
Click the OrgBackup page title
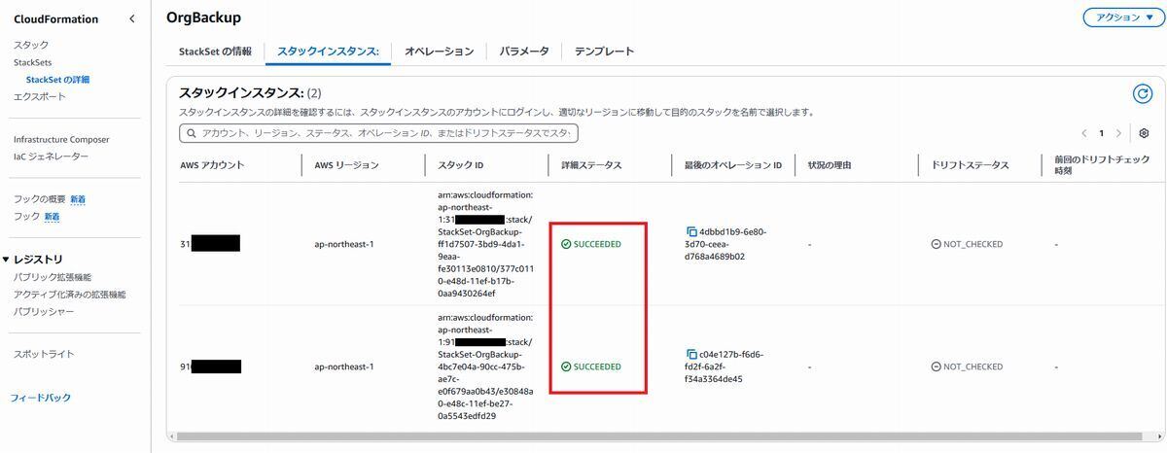click(x=203, y=17)
